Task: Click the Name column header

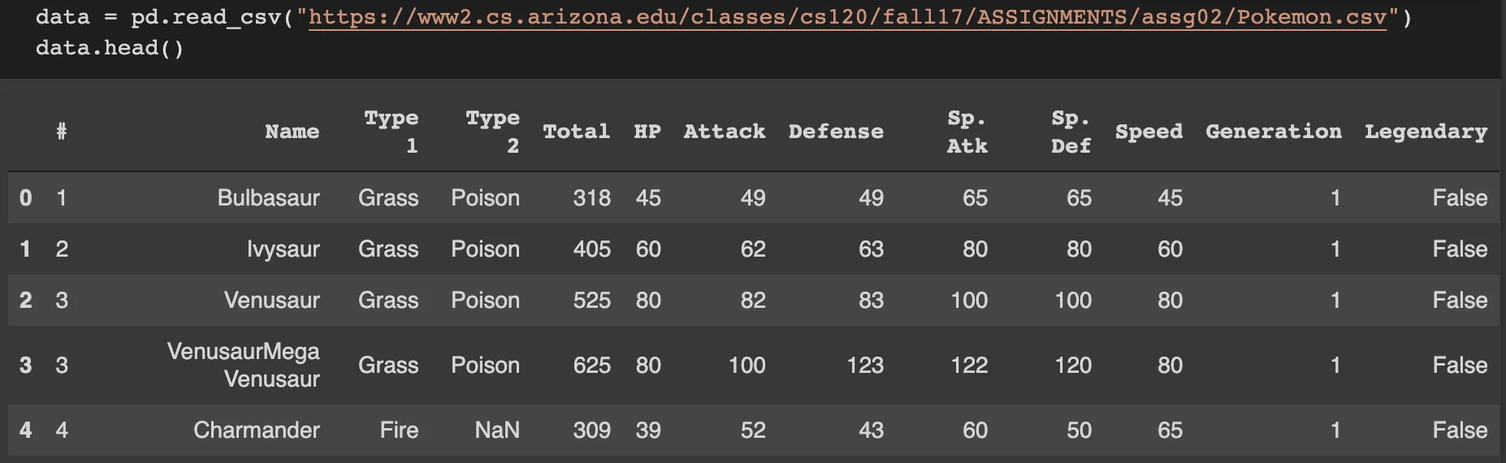Action: pyautogui.click(x=292, y=132)
